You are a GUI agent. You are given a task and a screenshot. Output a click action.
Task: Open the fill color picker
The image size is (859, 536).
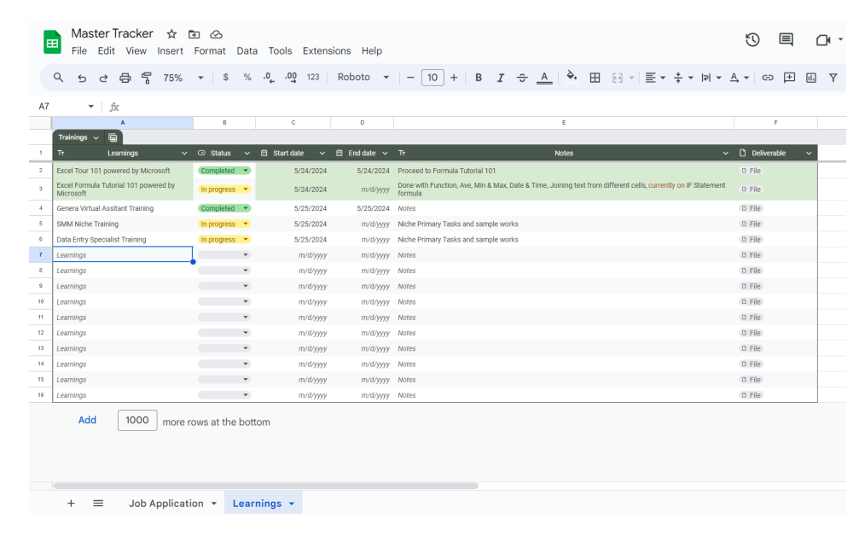point(572,77)
